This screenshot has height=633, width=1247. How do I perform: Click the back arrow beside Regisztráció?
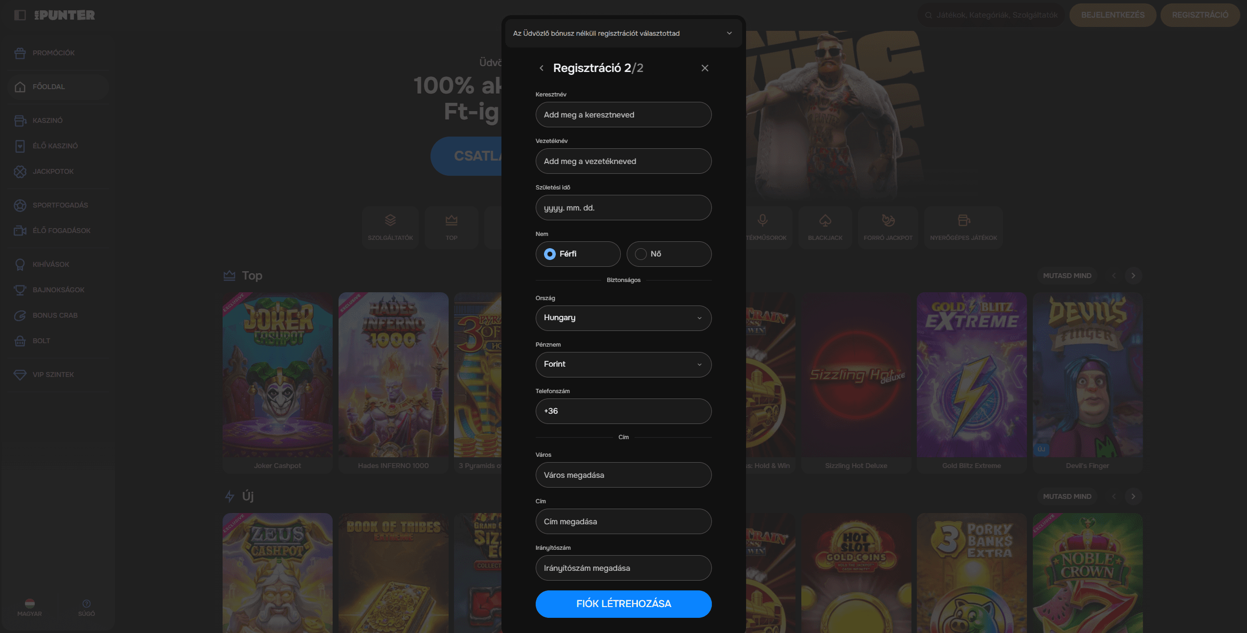541,68
